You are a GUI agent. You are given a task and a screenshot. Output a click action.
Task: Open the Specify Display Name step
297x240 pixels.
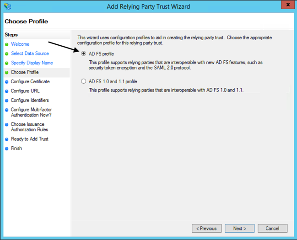32,63
